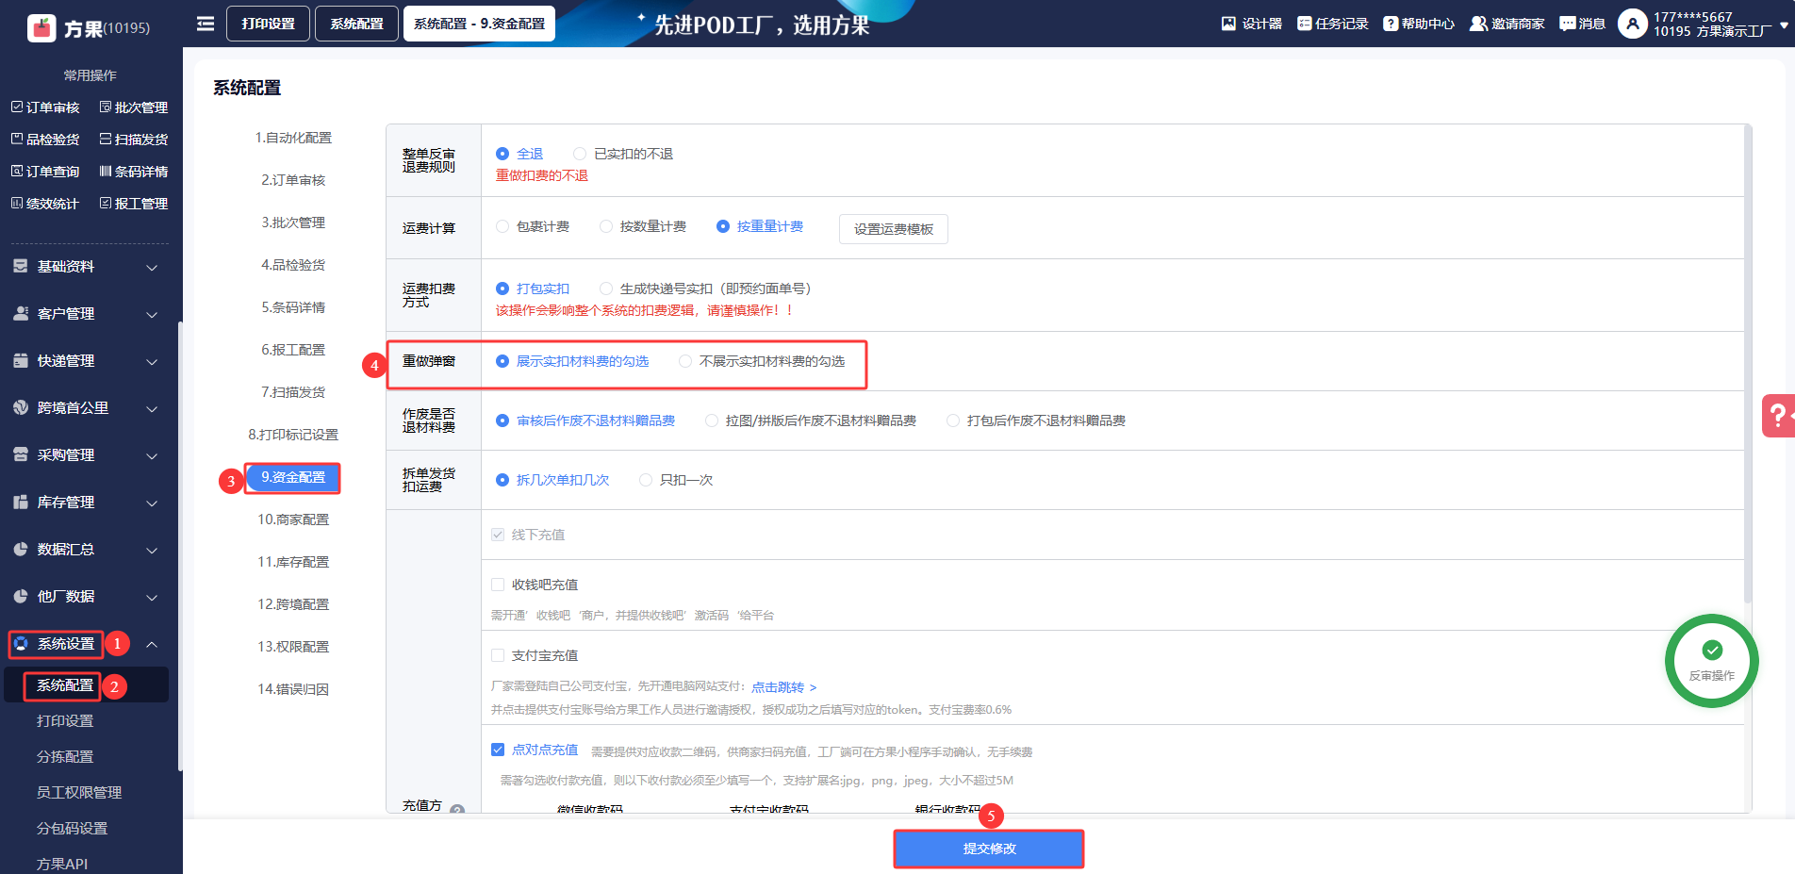Open 报工管理 shortcut in common operations
The image size is (1795, 874).
(x=134, y=204)
